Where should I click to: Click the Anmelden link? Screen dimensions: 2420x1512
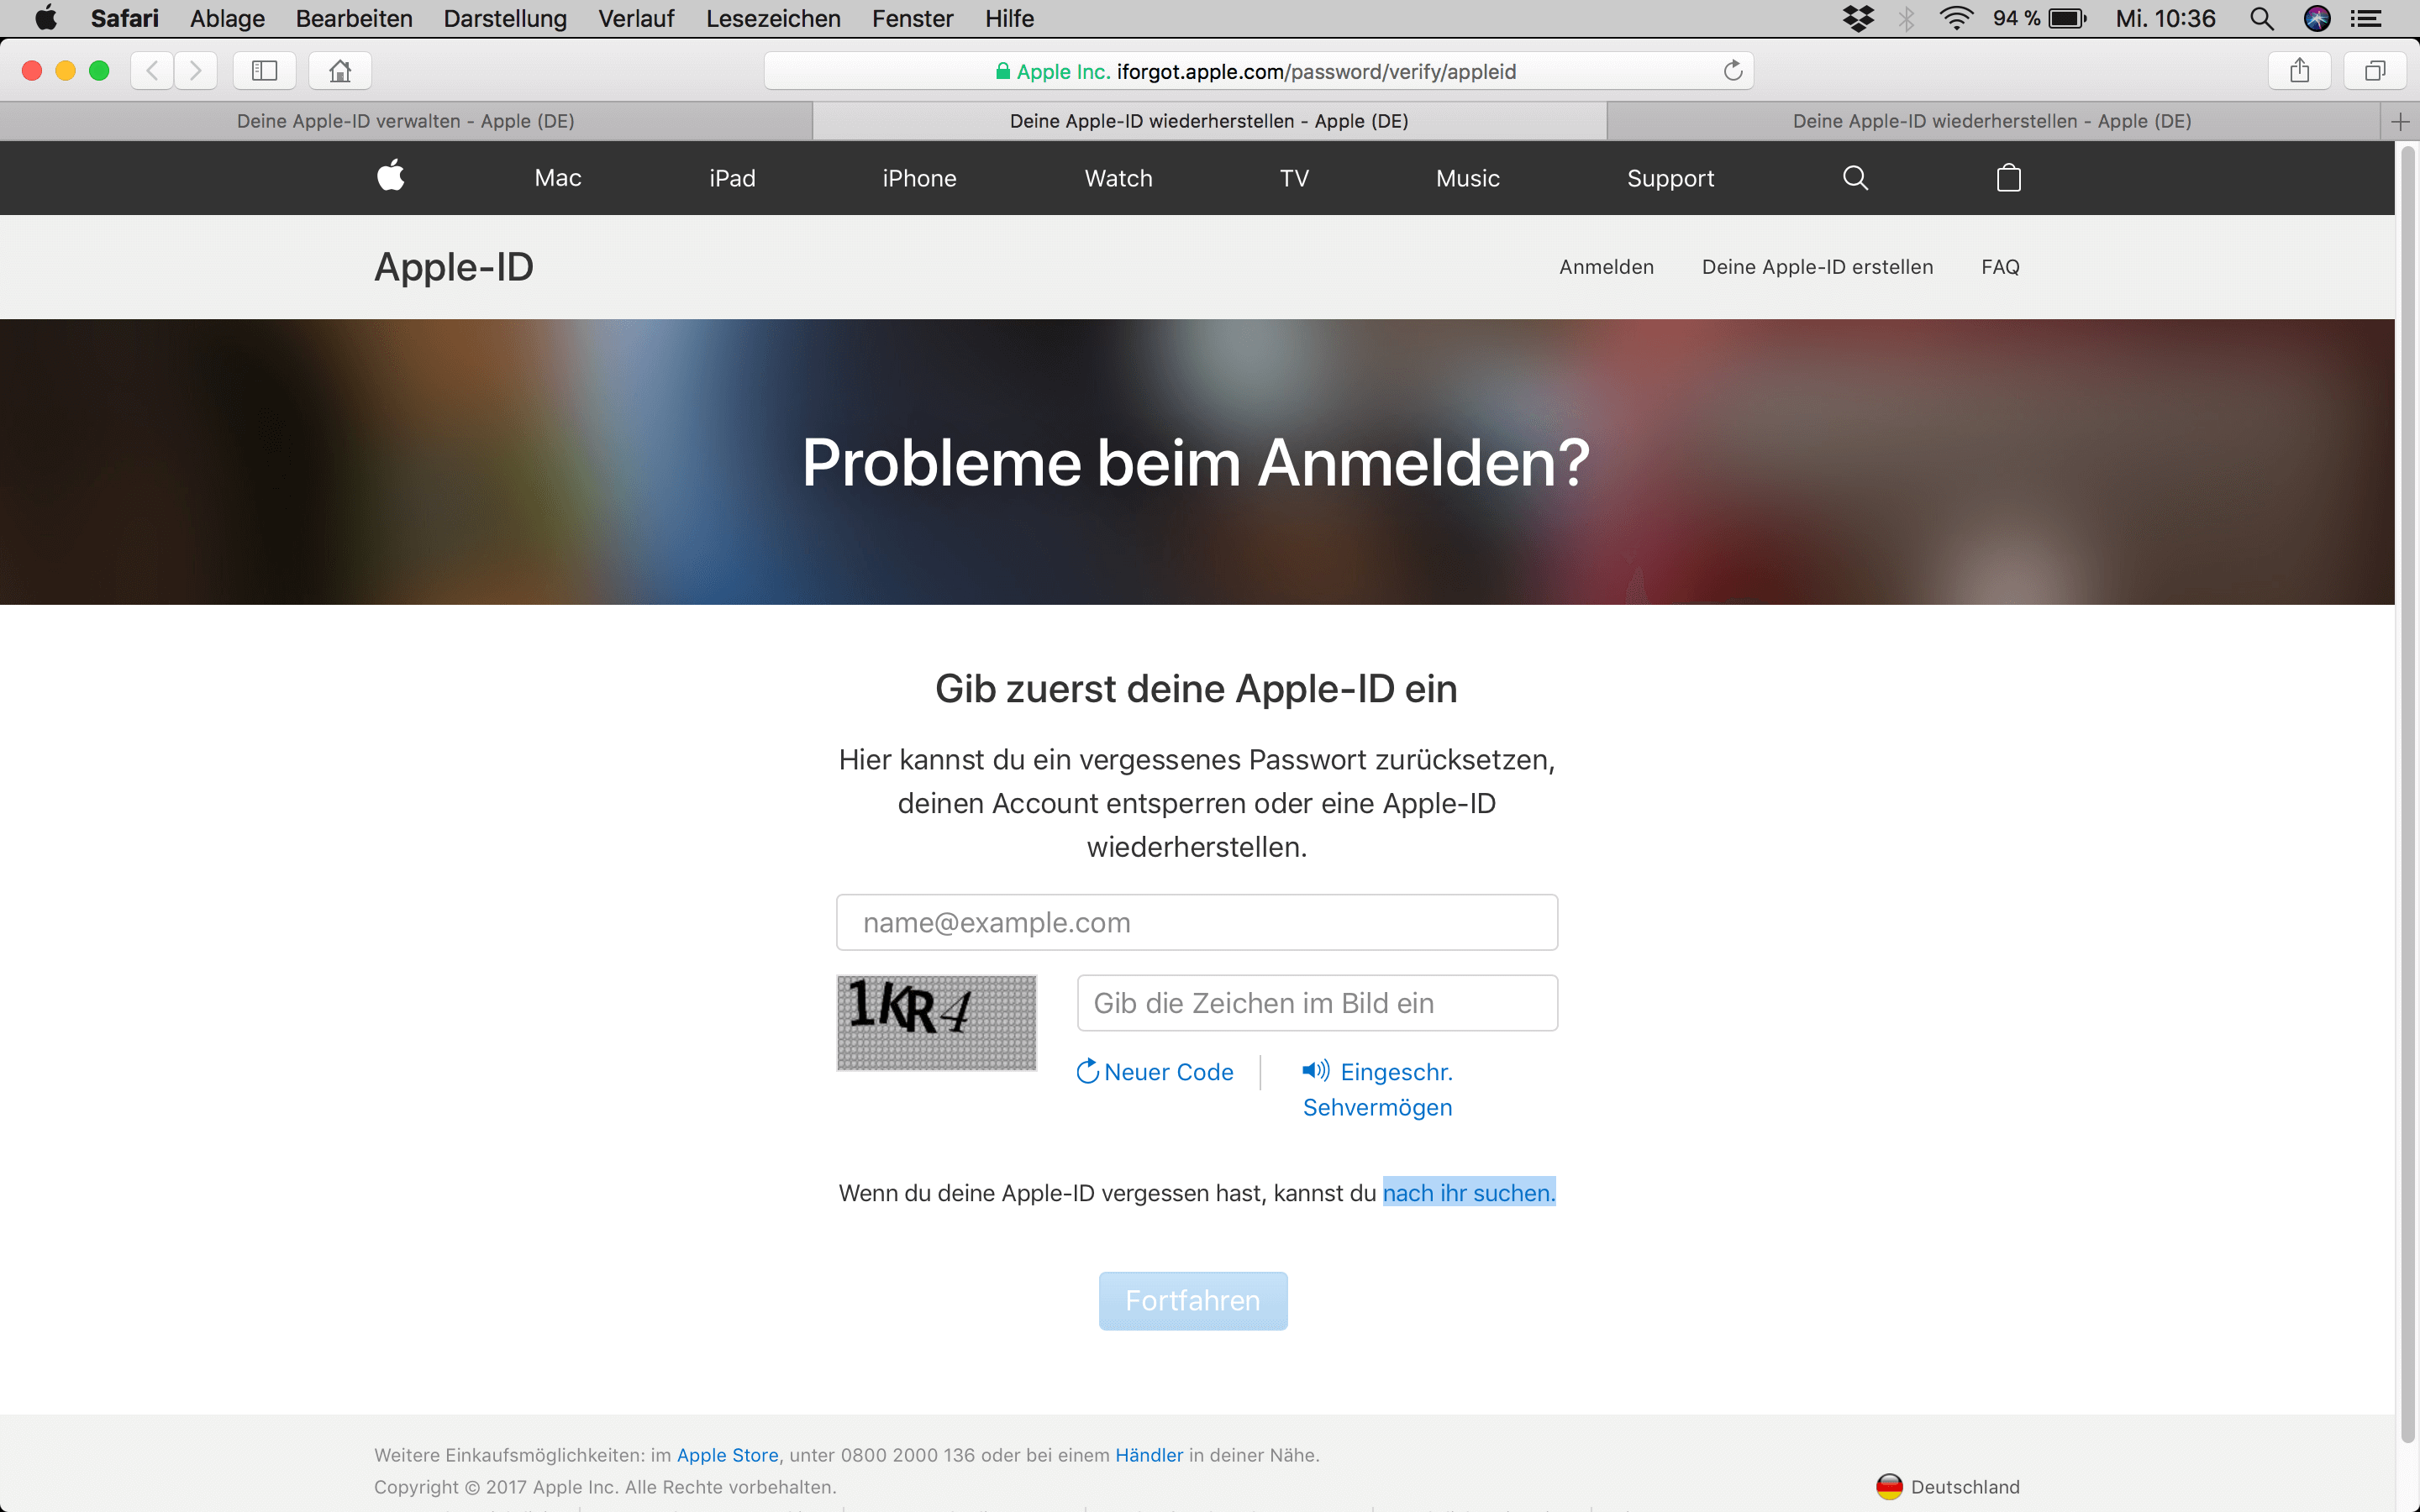pos(1606,267)
